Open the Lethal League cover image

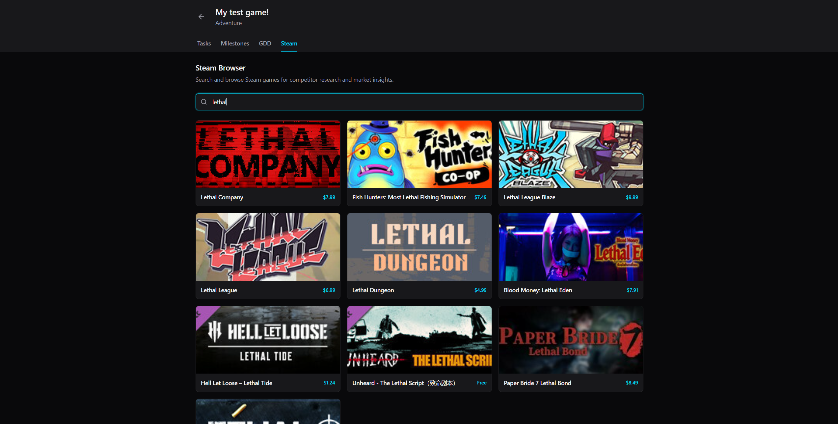click(268, 247)
